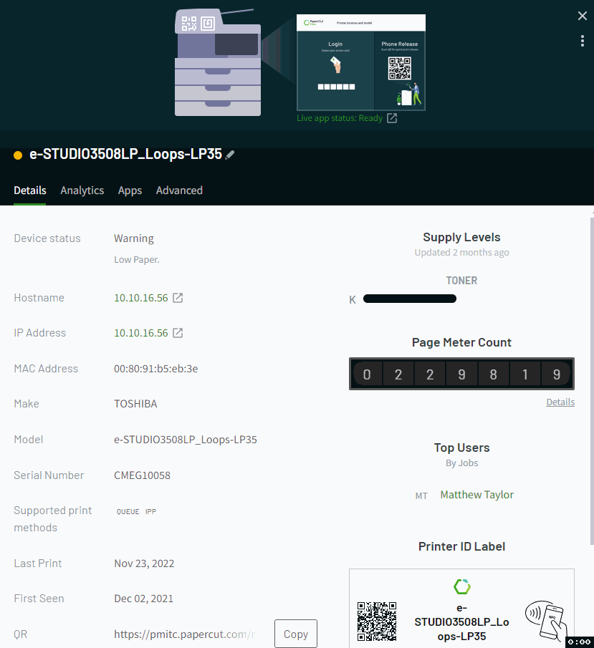
Task: Click the MT avatar in Top Users
Action: pos(421,495)
